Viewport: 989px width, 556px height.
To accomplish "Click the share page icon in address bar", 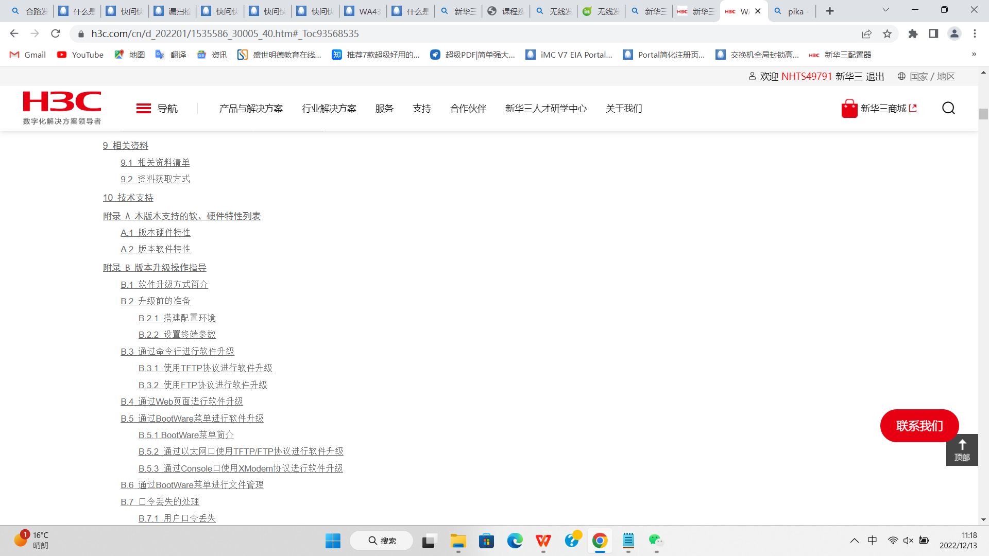I will pyautogui.click(x=866, y=34).
